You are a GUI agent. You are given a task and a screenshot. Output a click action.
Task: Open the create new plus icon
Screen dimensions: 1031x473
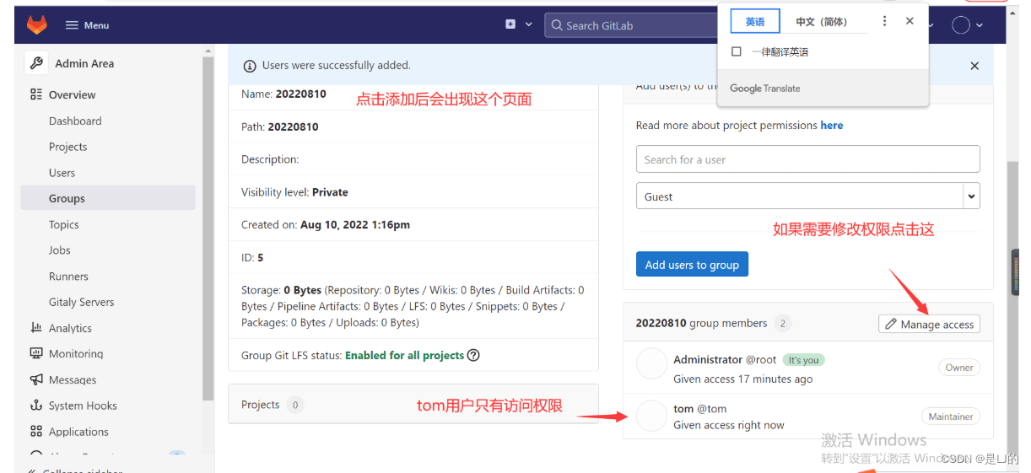510,24
